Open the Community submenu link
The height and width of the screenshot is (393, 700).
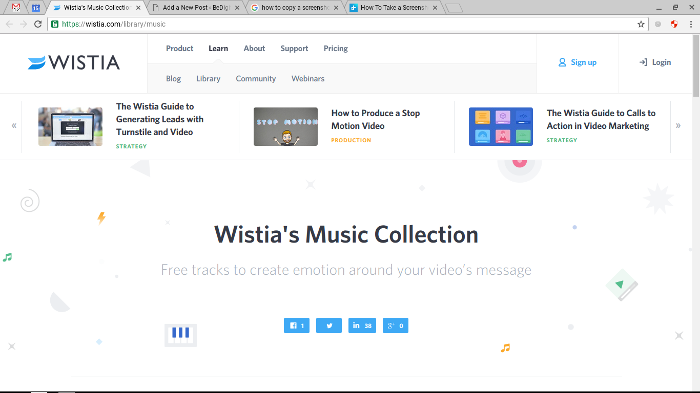(256, 79)
